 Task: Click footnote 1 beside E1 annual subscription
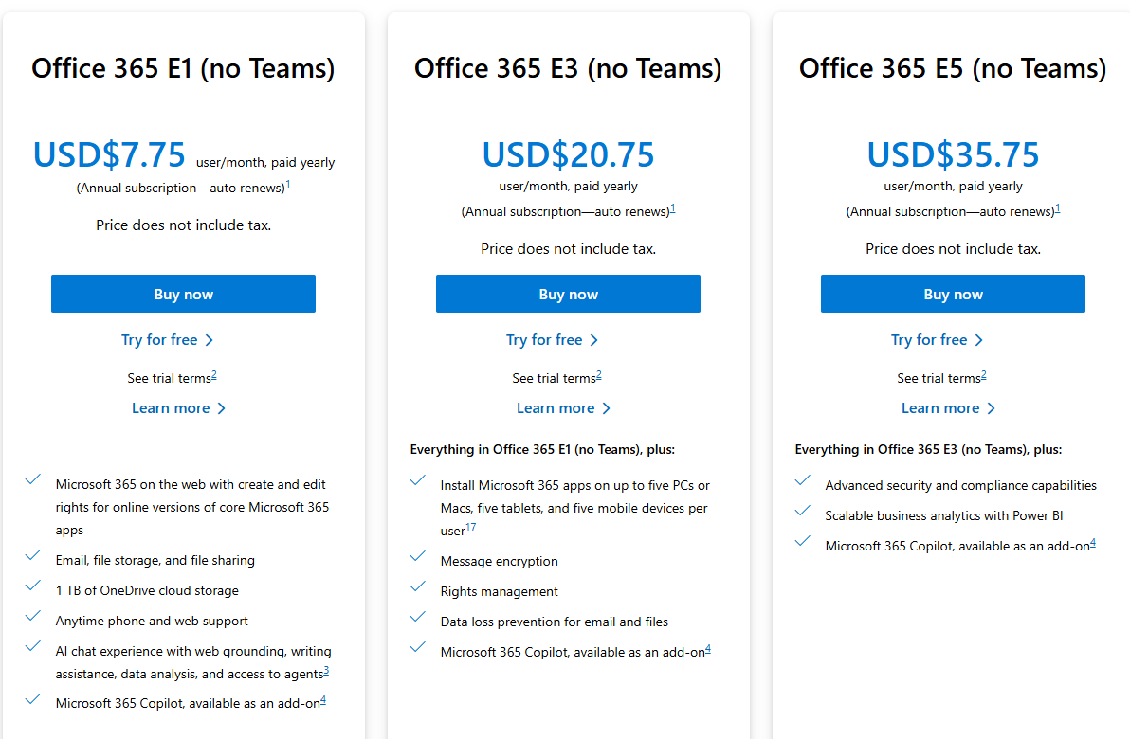[x=288, y=185]
